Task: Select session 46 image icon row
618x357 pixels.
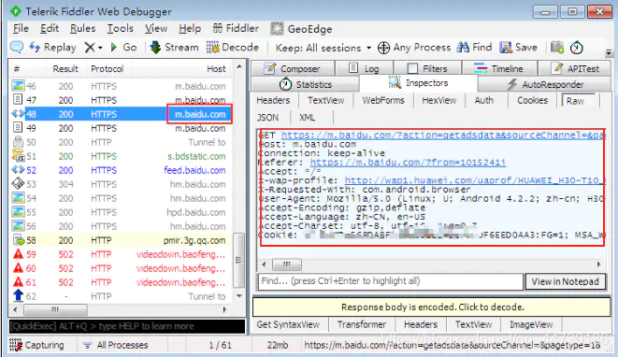Action: tap(18, 86)
